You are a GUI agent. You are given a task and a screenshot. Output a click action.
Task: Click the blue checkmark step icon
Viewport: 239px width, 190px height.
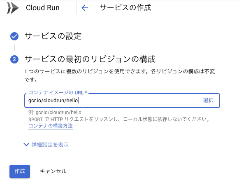click(14, 36)
